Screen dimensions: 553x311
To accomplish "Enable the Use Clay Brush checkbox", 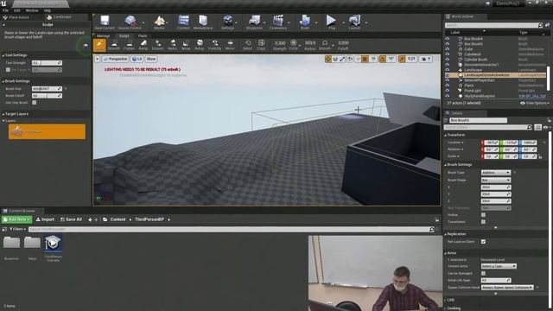I will pyautogui.click(x=35, y=103).
